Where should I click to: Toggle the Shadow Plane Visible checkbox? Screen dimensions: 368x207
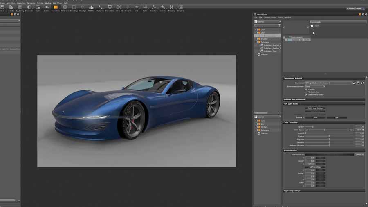pos(306,95)
